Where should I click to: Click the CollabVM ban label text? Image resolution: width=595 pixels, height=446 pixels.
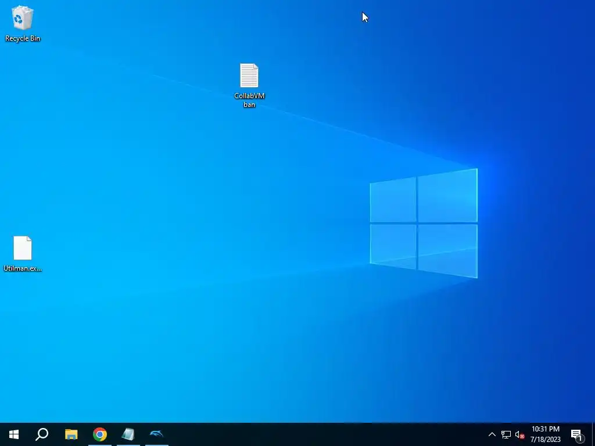[249, 100]
